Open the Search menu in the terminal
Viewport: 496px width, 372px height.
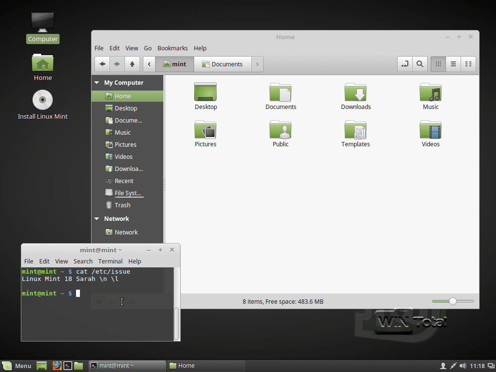[x=83, y=261]
